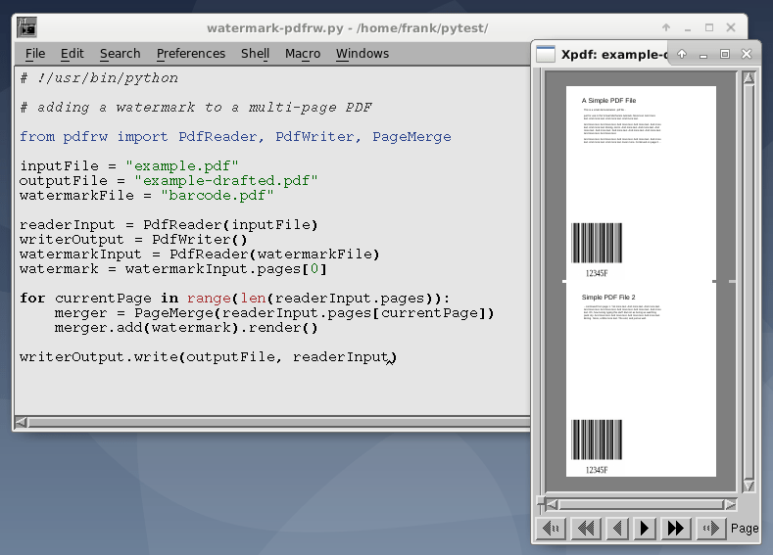Screen dimensions: 773x555
Task: Click the Xpdf title bar text
Action: 614,54
